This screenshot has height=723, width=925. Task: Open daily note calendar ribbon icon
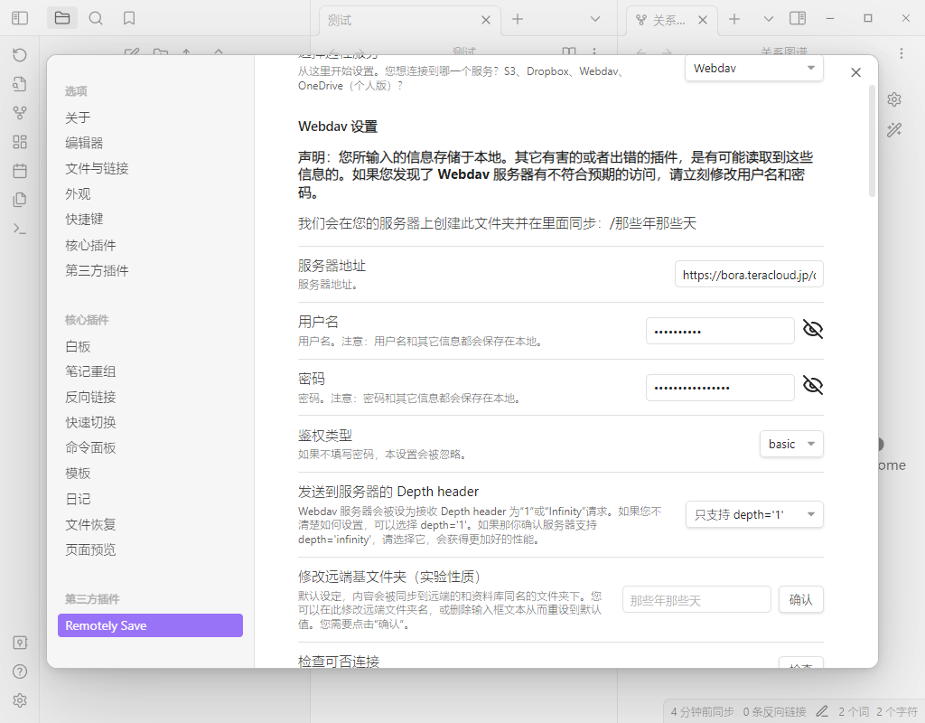20,171
